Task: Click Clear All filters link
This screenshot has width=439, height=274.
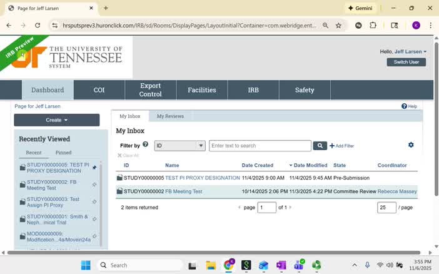Action: point(128,155)
